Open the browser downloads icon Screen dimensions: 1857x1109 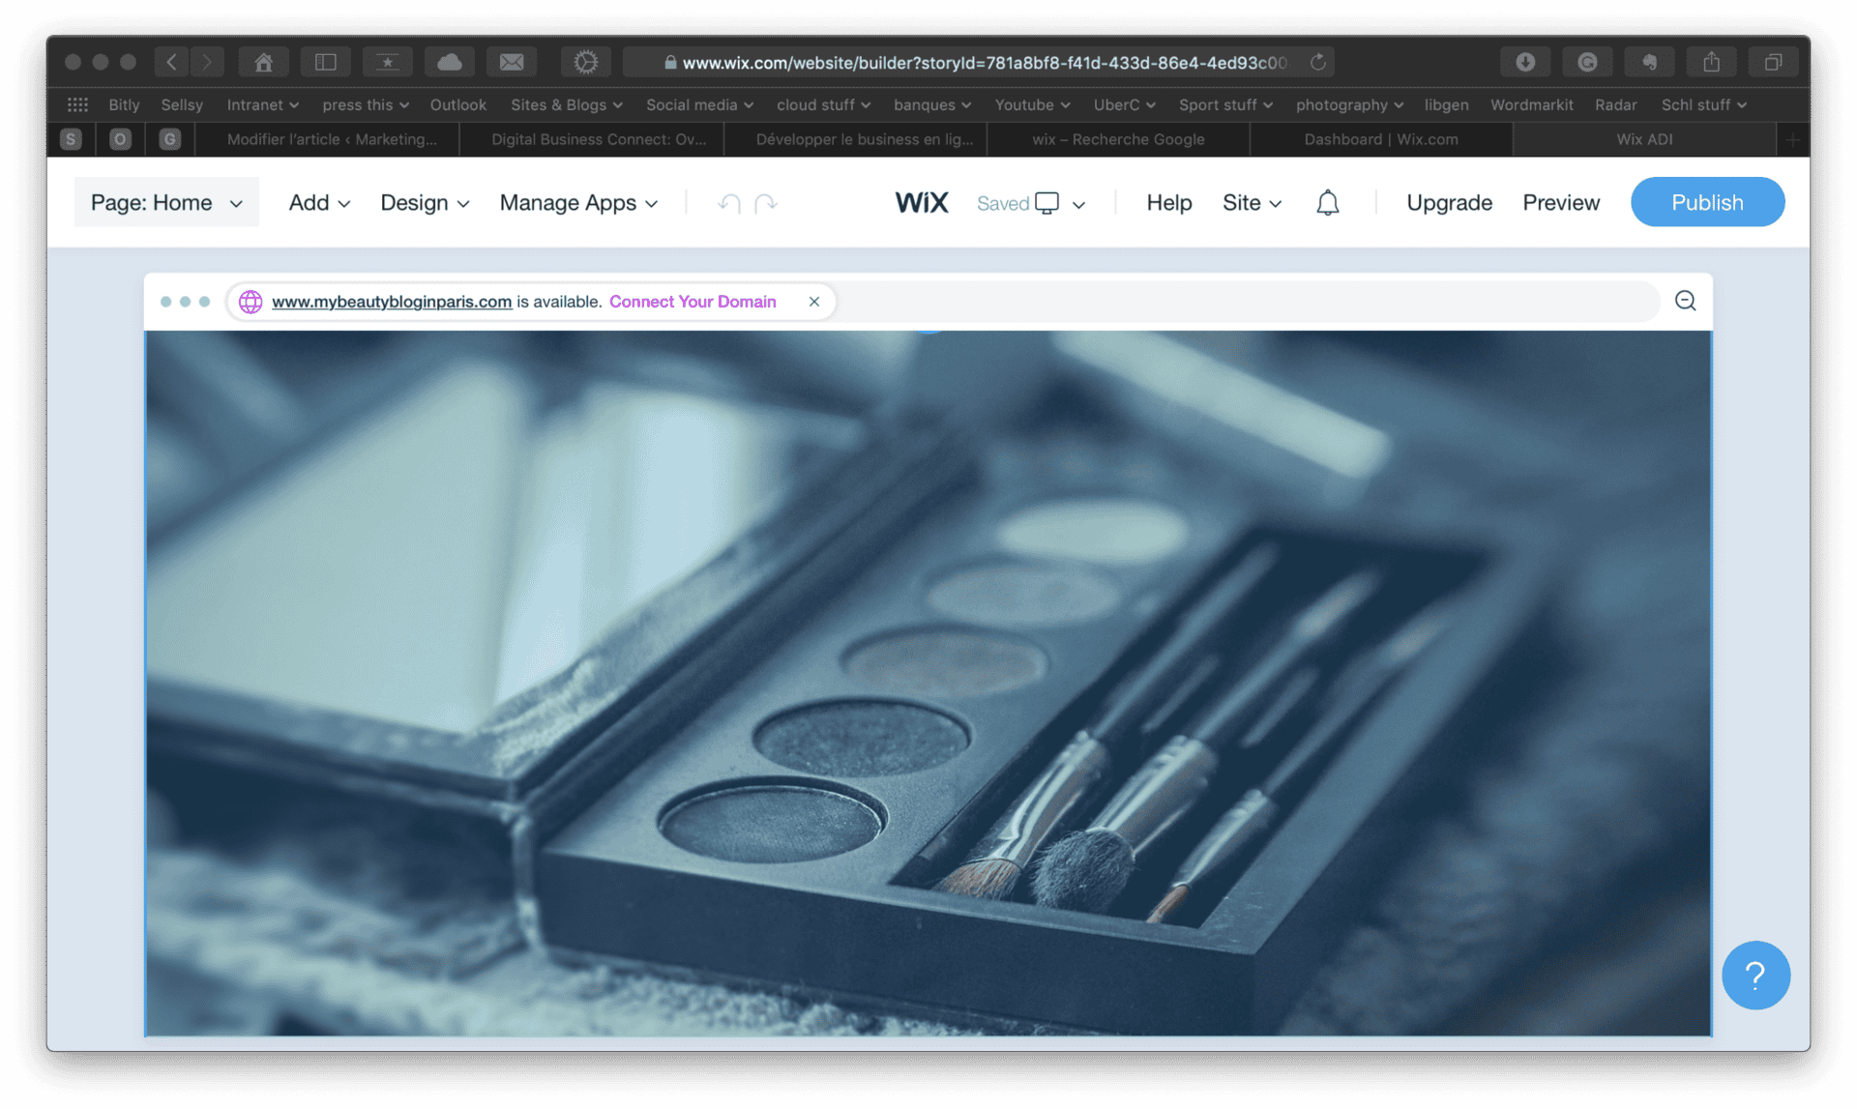(1525, 62)
